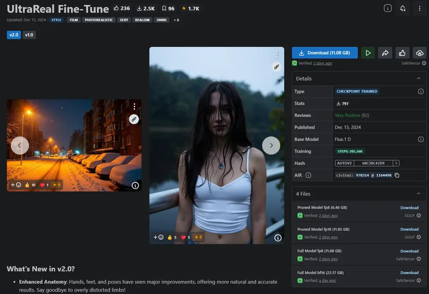Open three-dot menu on snowy street image

[x=134, y=106]
